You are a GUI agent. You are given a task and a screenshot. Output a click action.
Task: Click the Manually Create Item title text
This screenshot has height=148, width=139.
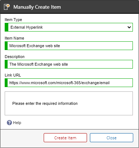(37, 7)
